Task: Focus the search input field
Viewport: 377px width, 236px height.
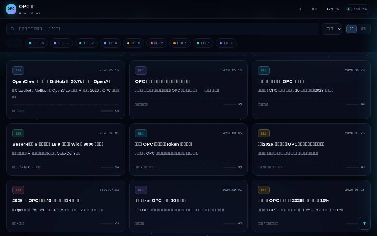Action: pyautogui.click(x=162, y=29)
